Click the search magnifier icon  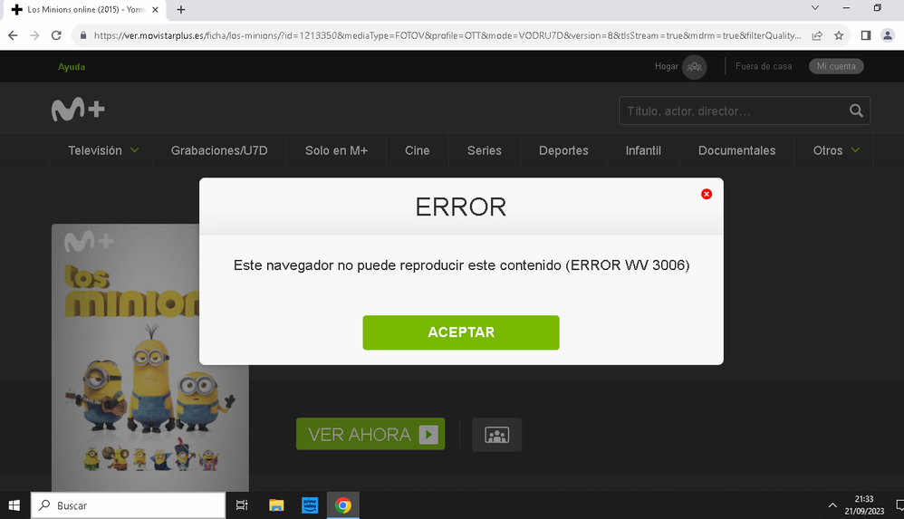click(856, 111)
